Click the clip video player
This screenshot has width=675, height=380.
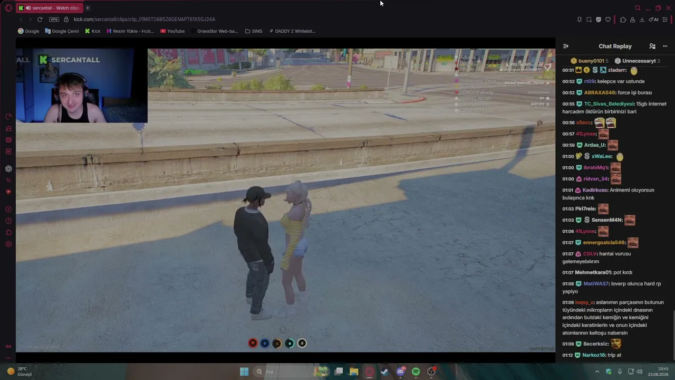coord(285,200)
